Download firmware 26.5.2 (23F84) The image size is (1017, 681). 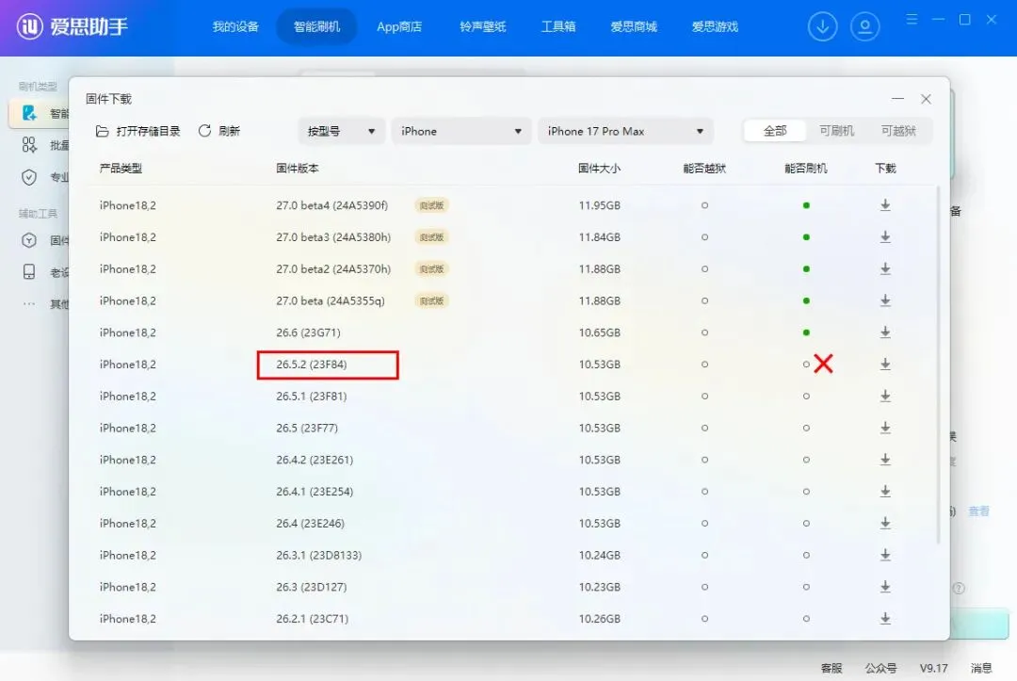pyautogui.click(x=885, y=364)
